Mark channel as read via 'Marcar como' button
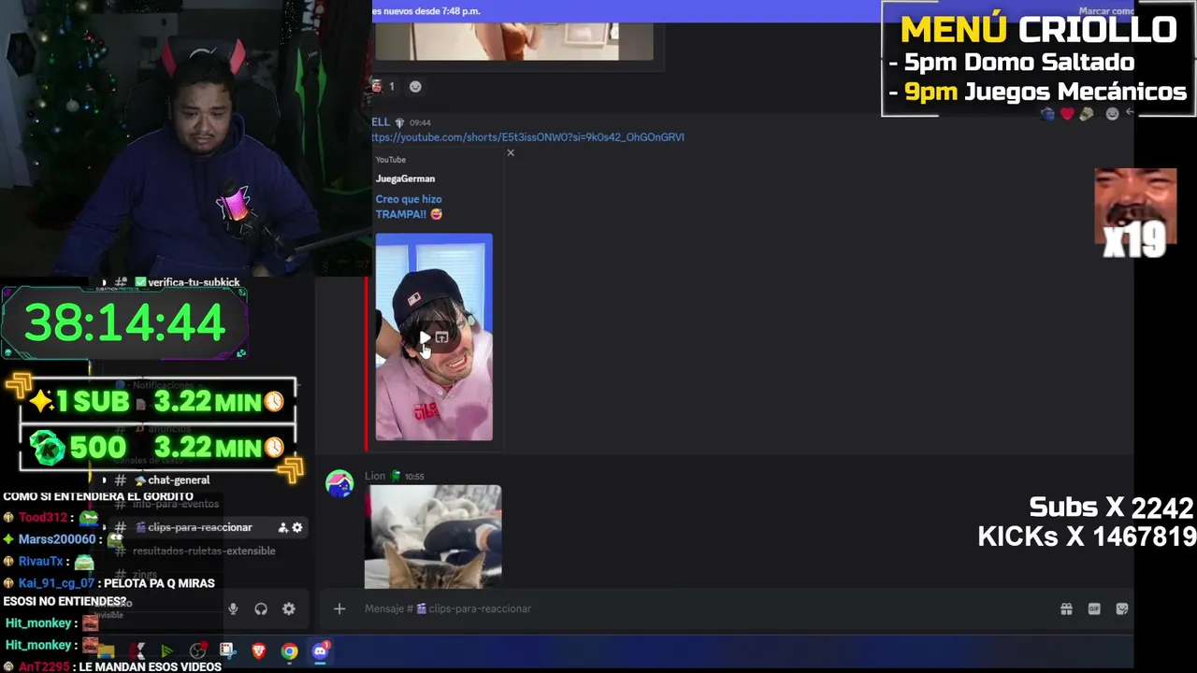 pyautogui.click(x=1106, y=11)
